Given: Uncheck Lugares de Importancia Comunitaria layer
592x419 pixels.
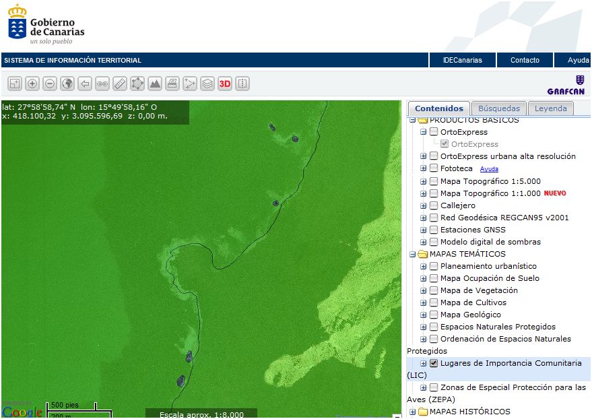Looking at the screenshot, I should click(x=434, y=363).
